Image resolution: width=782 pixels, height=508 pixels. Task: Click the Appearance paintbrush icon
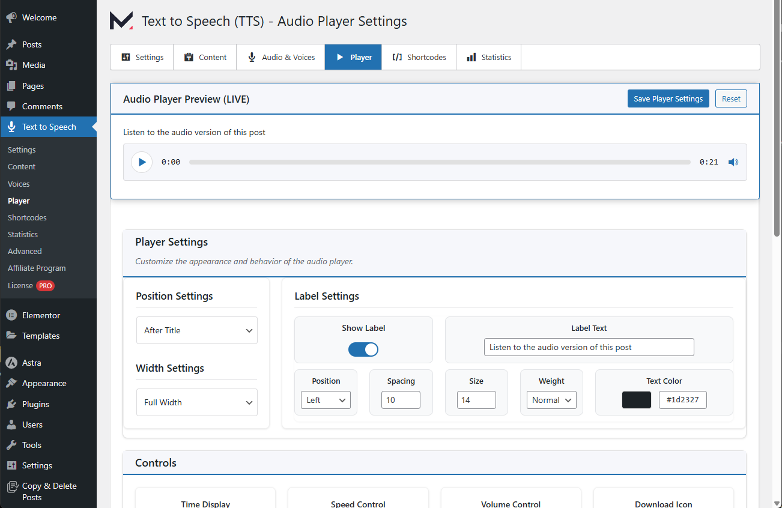[x=11, y=383]
